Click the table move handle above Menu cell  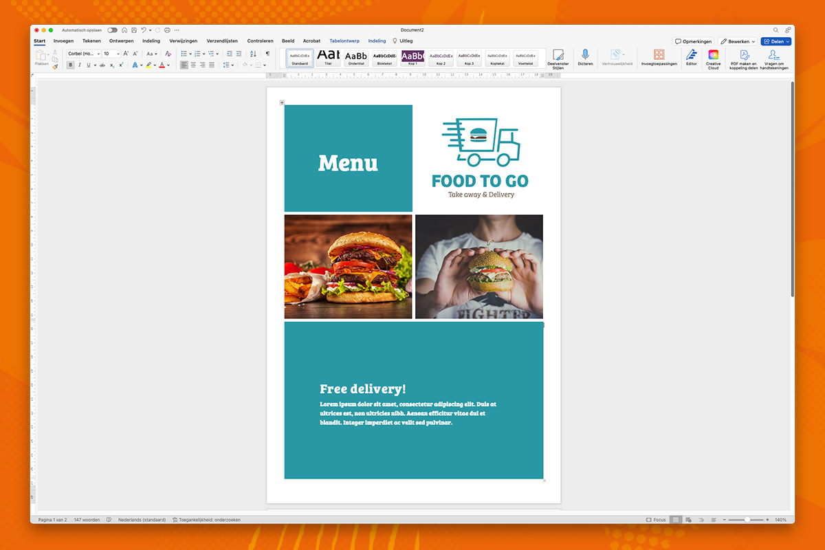(282, 102)
